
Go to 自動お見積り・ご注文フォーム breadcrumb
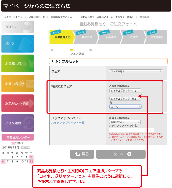(107, 17)
